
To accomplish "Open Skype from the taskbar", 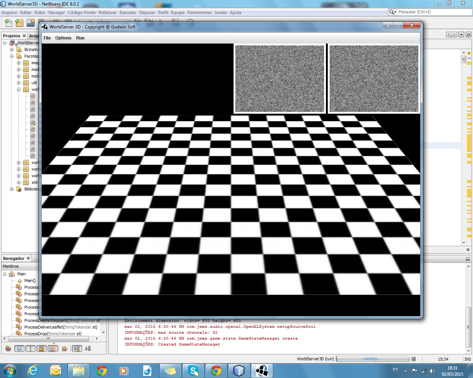I will pyautogui.click(x=193, y=371).
